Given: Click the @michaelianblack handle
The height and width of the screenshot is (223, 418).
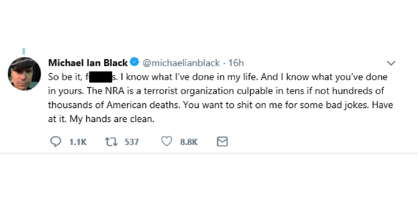Looking at the screenshot, I should (181, 62).
